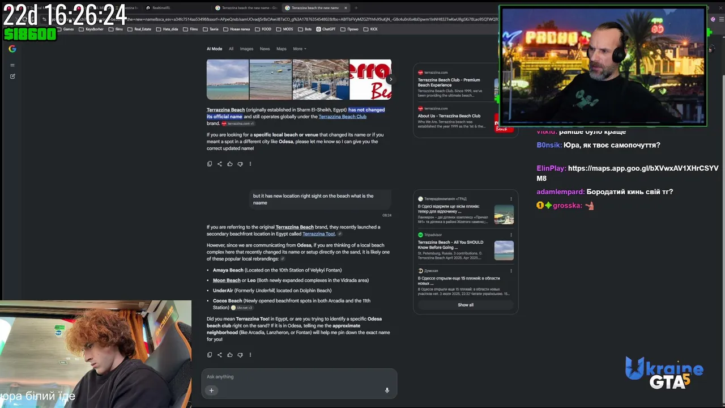
Task: Open options for the Думская source card
Action: 511,271
